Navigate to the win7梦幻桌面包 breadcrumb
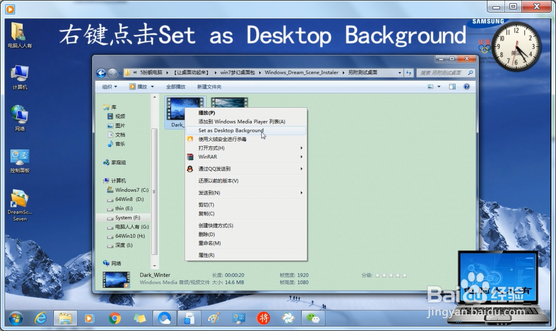Viewport: 556px width, 331px height. [238, 72]
